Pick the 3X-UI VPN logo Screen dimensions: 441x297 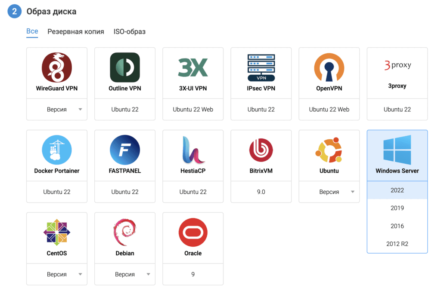point(193,67)
